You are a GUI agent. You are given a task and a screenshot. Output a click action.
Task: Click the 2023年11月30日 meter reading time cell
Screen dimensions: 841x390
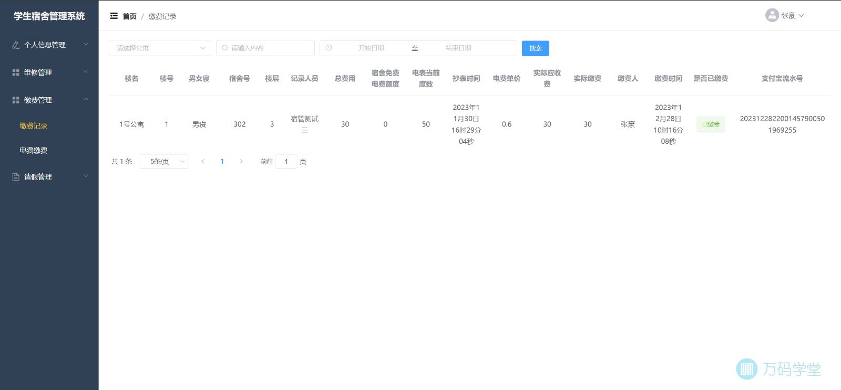coord(466,124)
